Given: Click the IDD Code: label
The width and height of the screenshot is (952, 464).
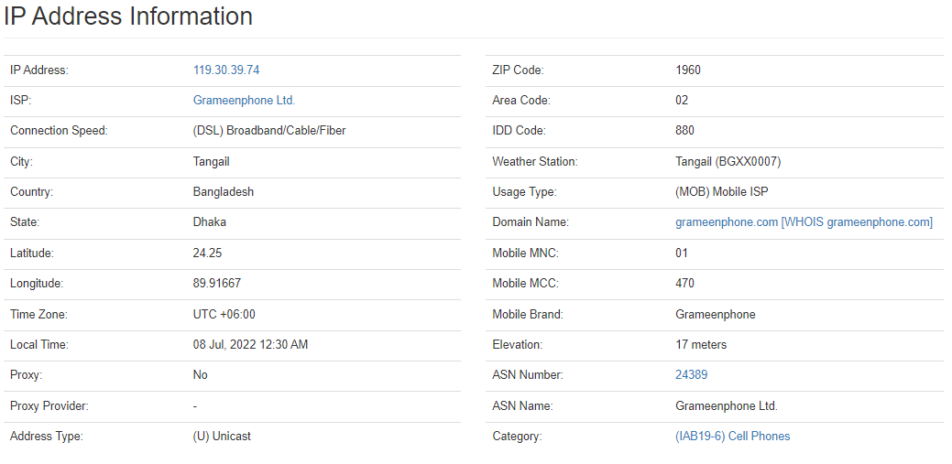Looking at the screenshot, I should coord(520,131).
